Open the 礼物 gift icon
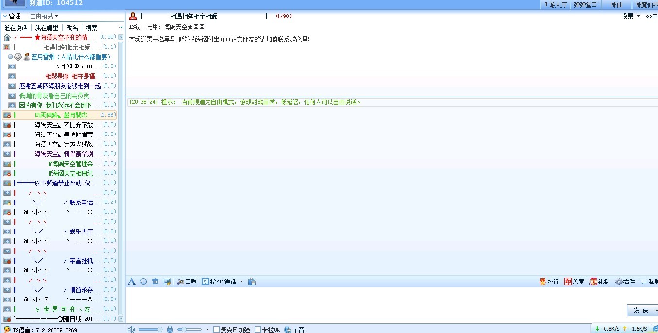Screen dimensions: 658x333 (x=599, y=282)
